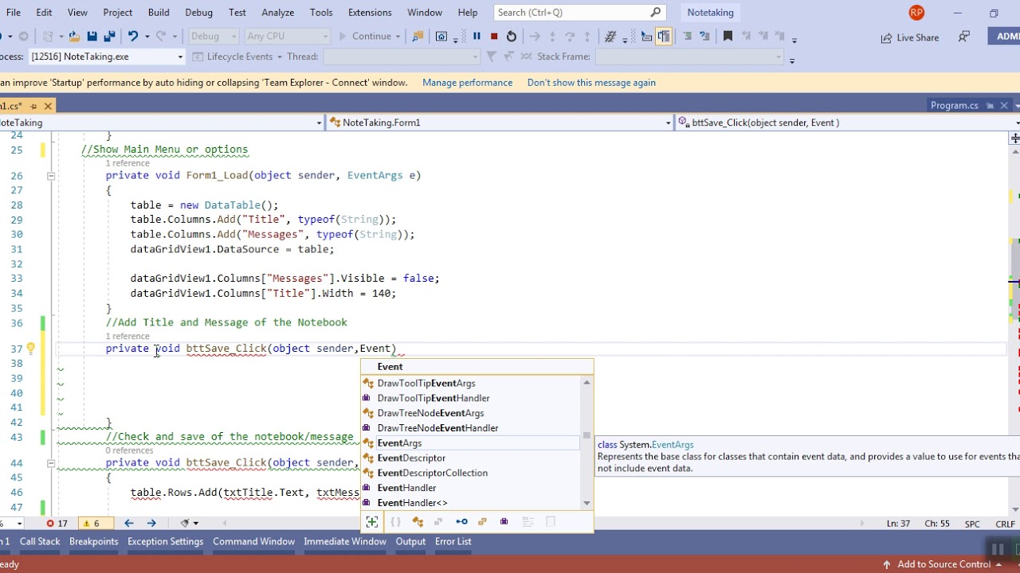Select EventArgs from the IntelliSense list
Screen dimensions: 1020x573
tap(399, 443)
